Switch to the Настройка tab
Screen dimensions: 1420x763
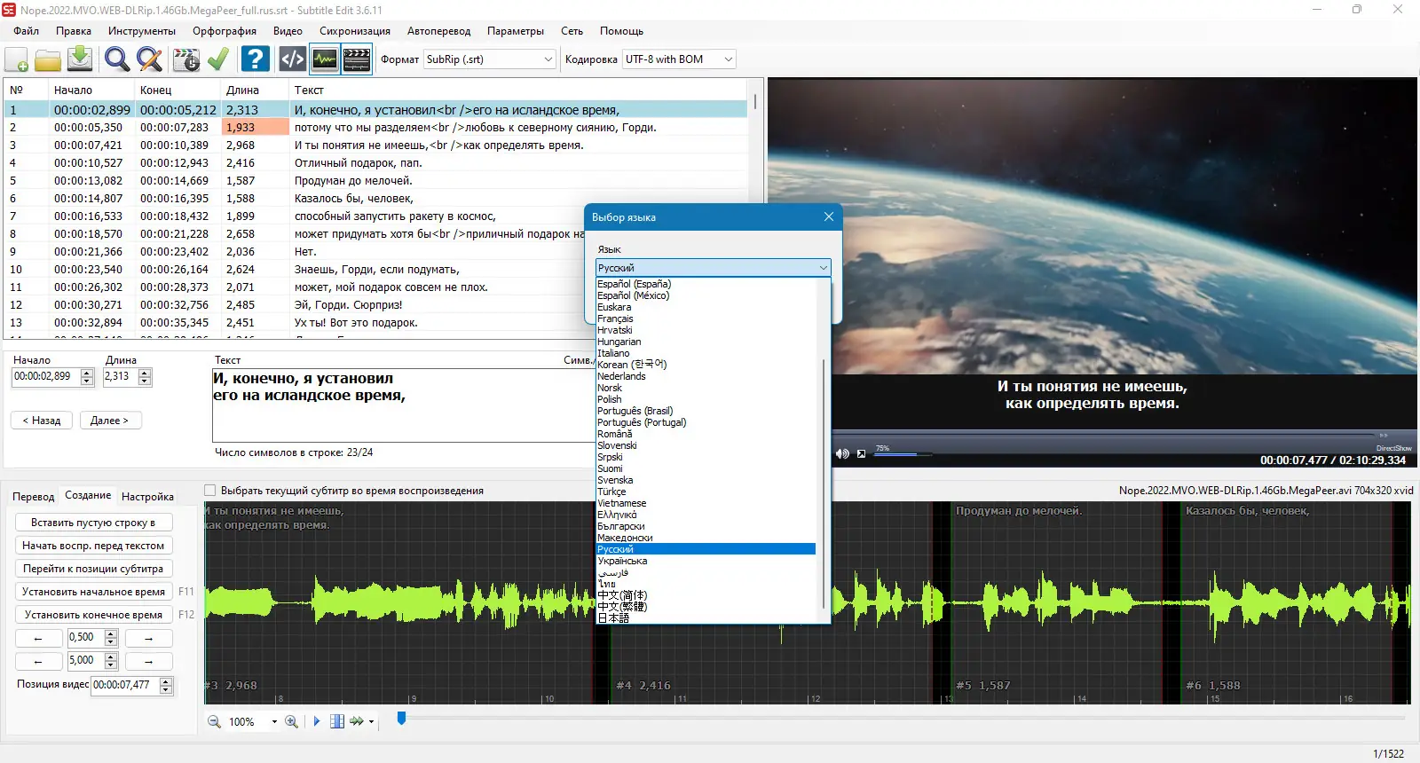click(x=147, y=497)
